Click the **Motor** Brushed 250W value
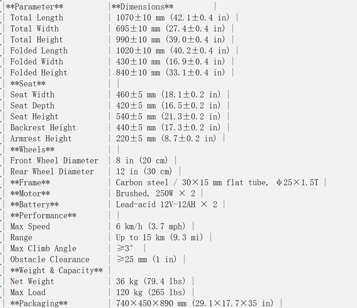Viewport: 357px width, 308px height. click(156, 194)
